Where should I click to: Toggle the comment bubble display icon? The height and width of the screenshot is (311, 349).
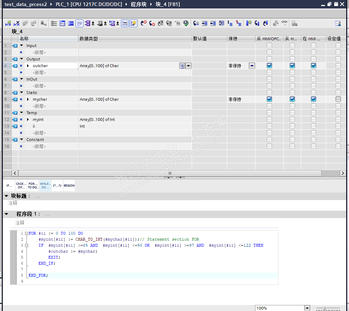pyautogui.click(x=79, y=23)
